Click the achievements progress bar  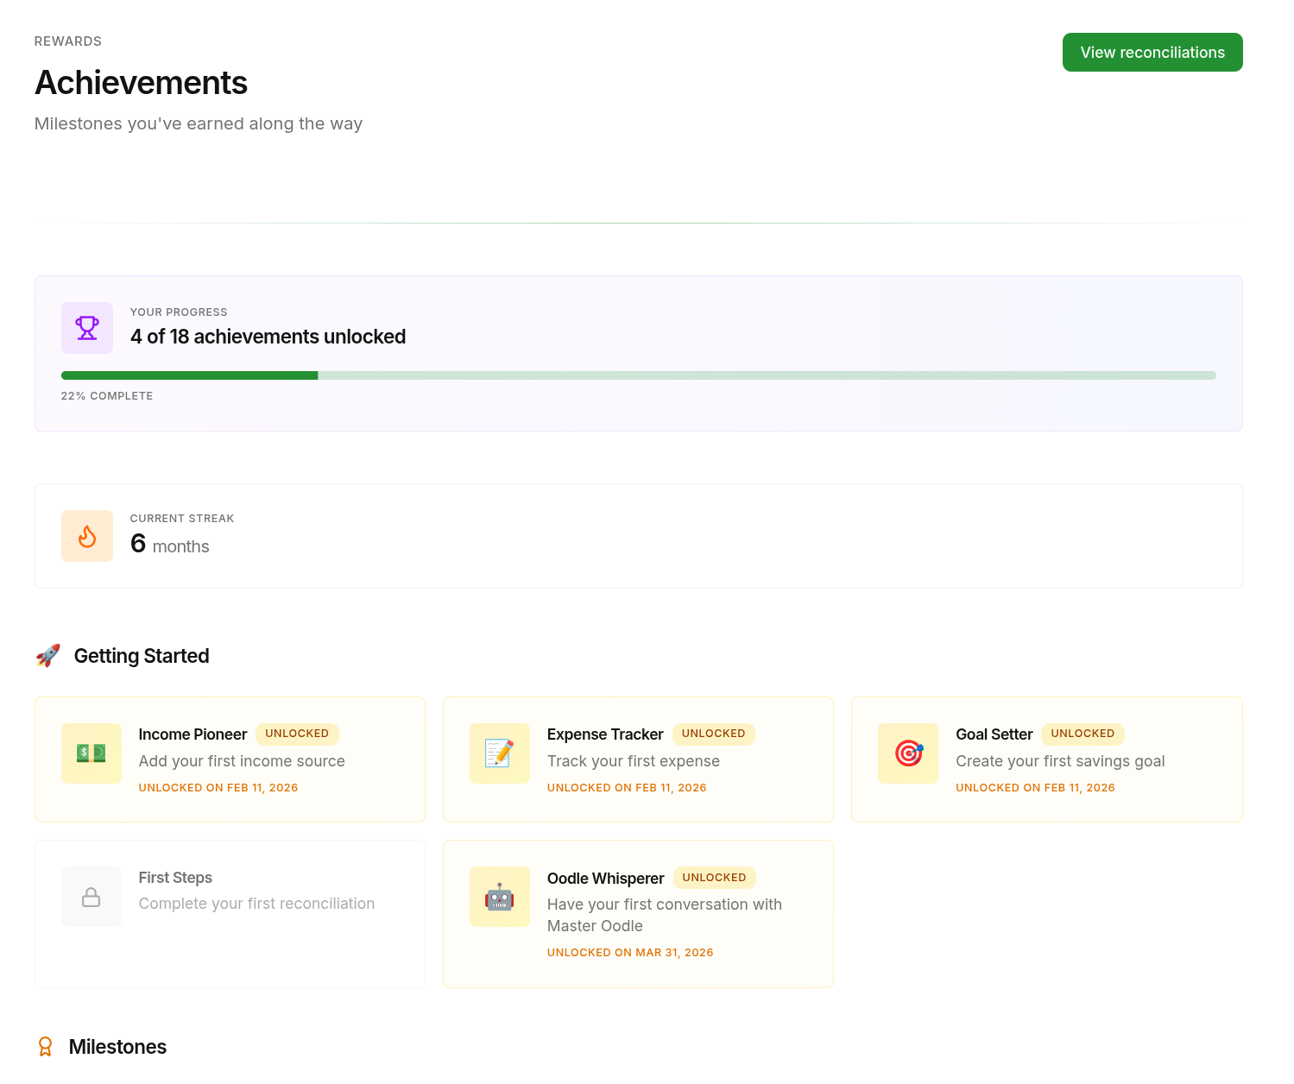pos(639,375)
